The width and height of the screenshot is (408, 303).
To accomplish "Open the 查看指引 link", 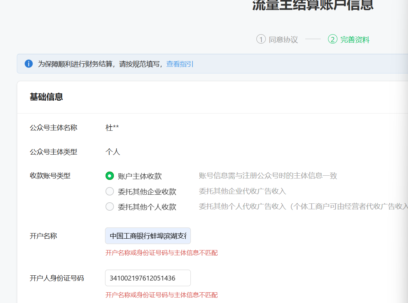I will [180, 64].
